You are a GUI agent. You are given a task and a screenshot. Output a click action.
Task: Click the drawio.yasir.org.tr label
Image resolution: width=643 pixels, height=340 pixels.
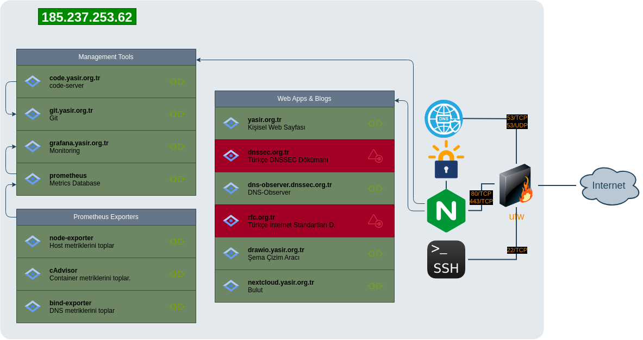[x=276, y=250]
